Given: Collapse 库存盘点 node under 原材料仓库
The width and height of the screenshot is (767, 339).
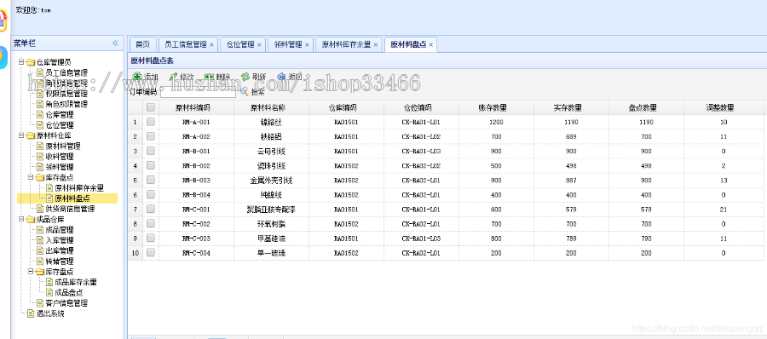Looking at the screenshot, I should coord(31,177).
